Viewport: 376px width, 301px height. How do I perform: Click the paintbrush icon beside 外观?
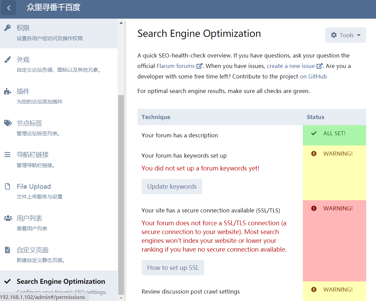pos(7,60)
